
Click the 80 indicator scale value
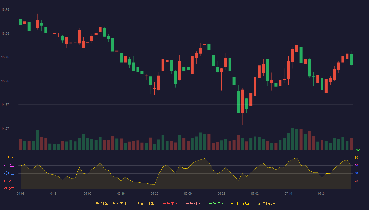point(356,157)
